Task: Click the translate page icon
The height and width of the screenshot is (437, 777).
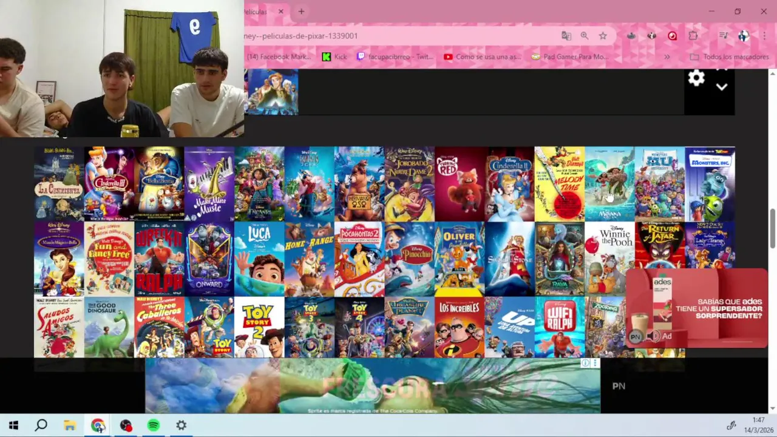Action: pos(566,36)
